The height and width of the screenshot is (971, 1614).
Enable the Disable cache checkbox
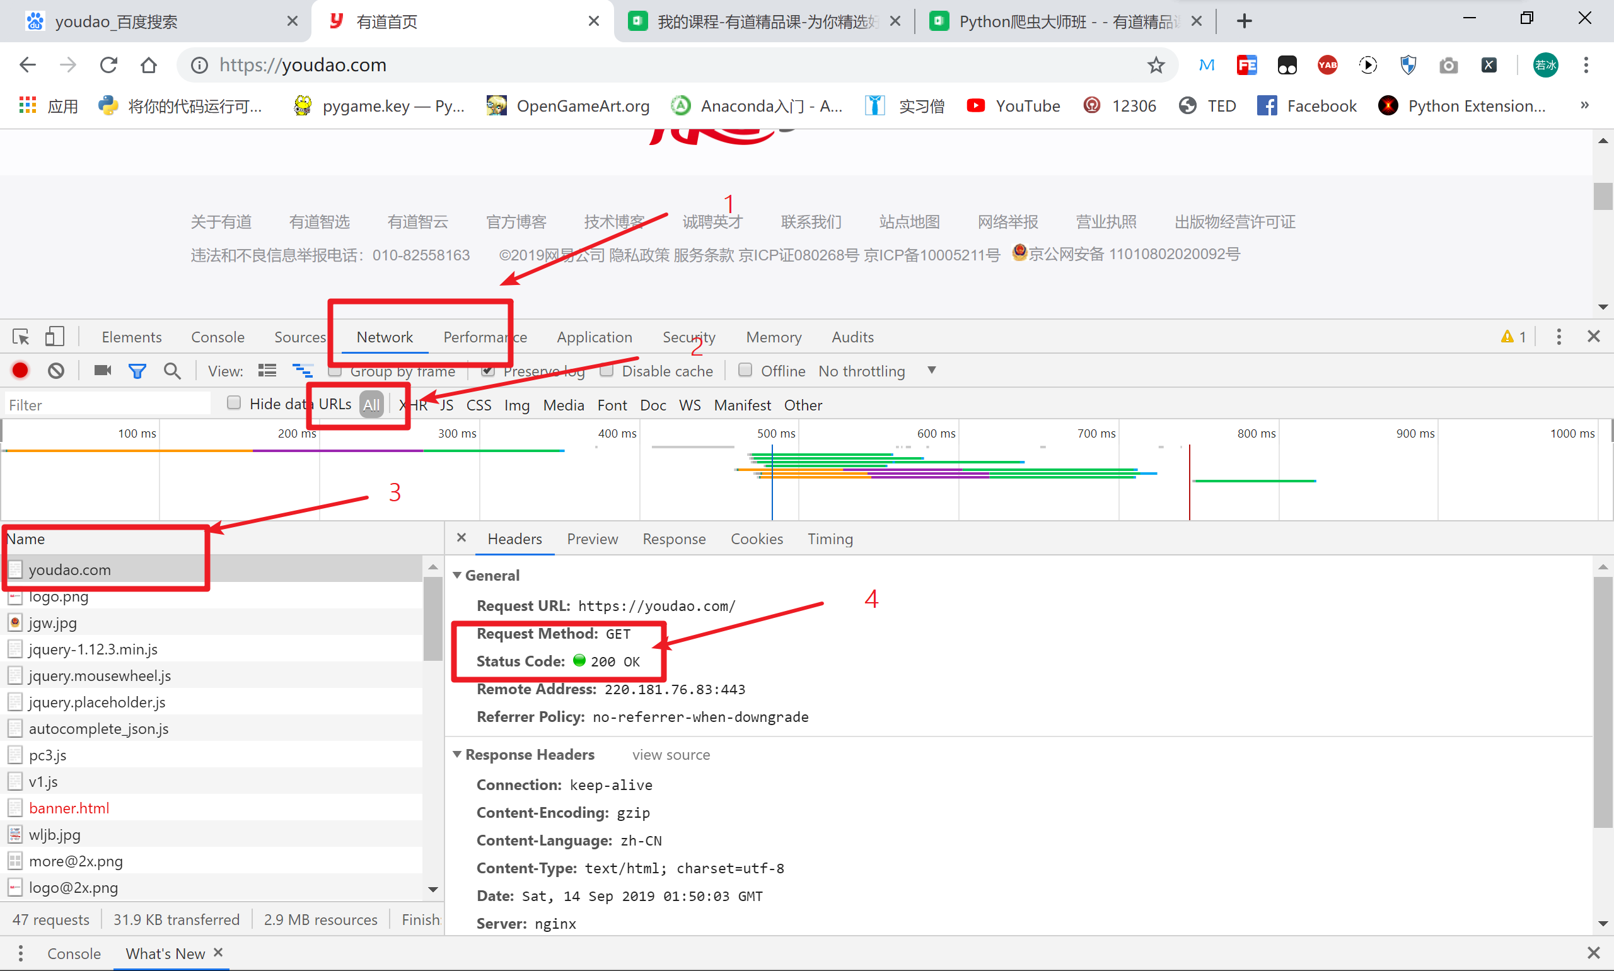(607, 370)
